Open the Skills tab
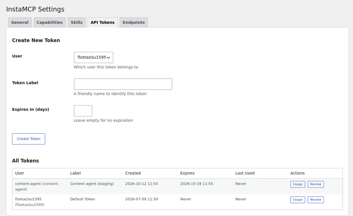Screen dimensions: 353x216 [76, 22]
